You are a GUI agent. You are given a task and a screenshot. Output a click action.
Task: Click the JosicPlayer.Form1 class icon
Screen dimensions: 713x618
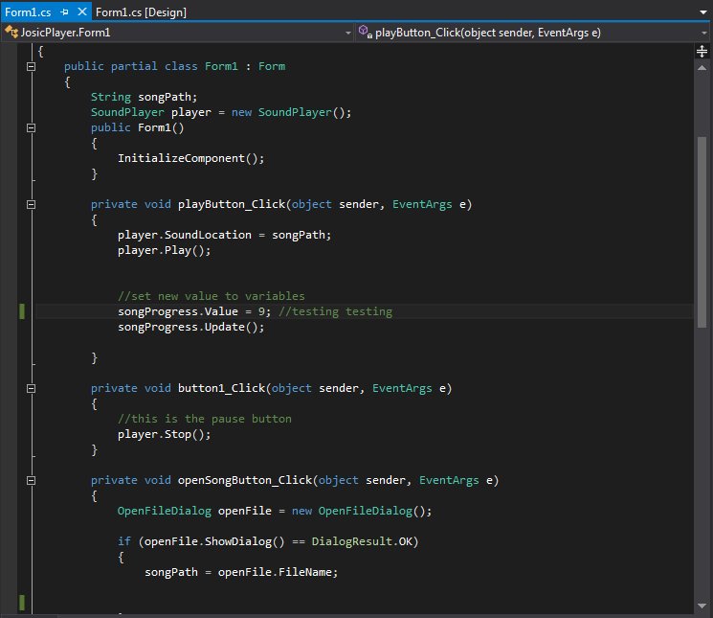pos(11,33)
